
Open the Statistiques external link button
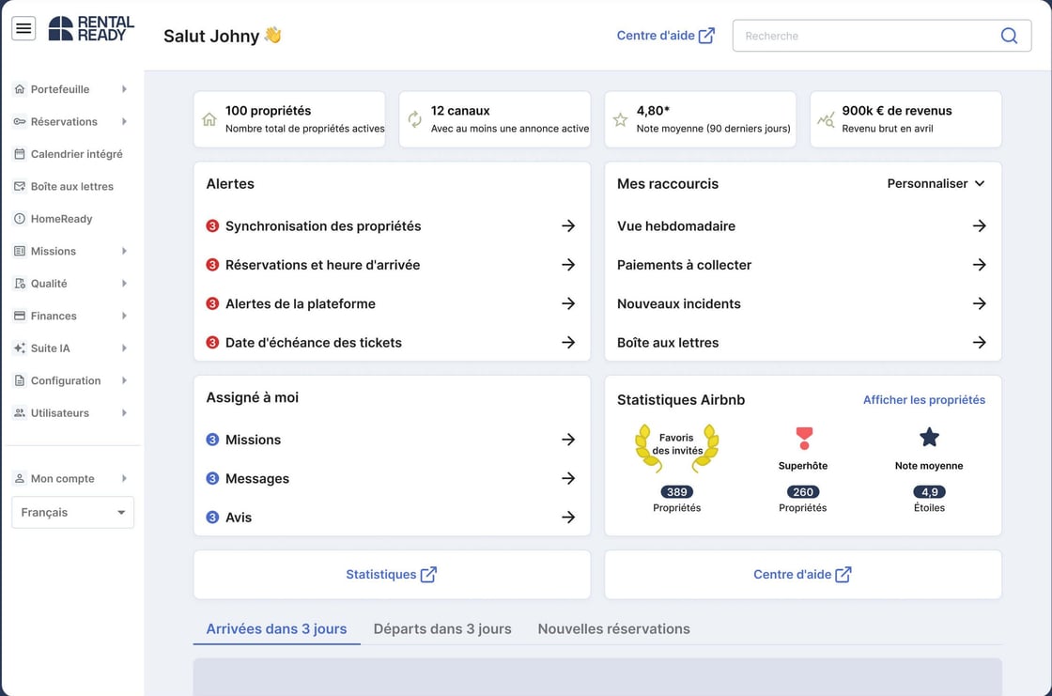click(392, 575)
